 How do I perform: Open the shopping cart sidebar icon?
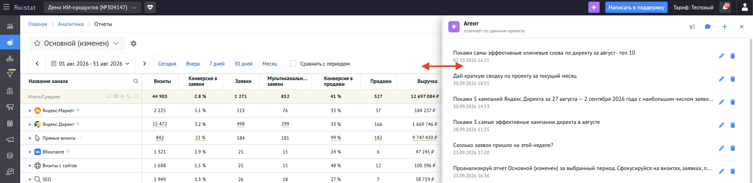click(x=10, y=107)
